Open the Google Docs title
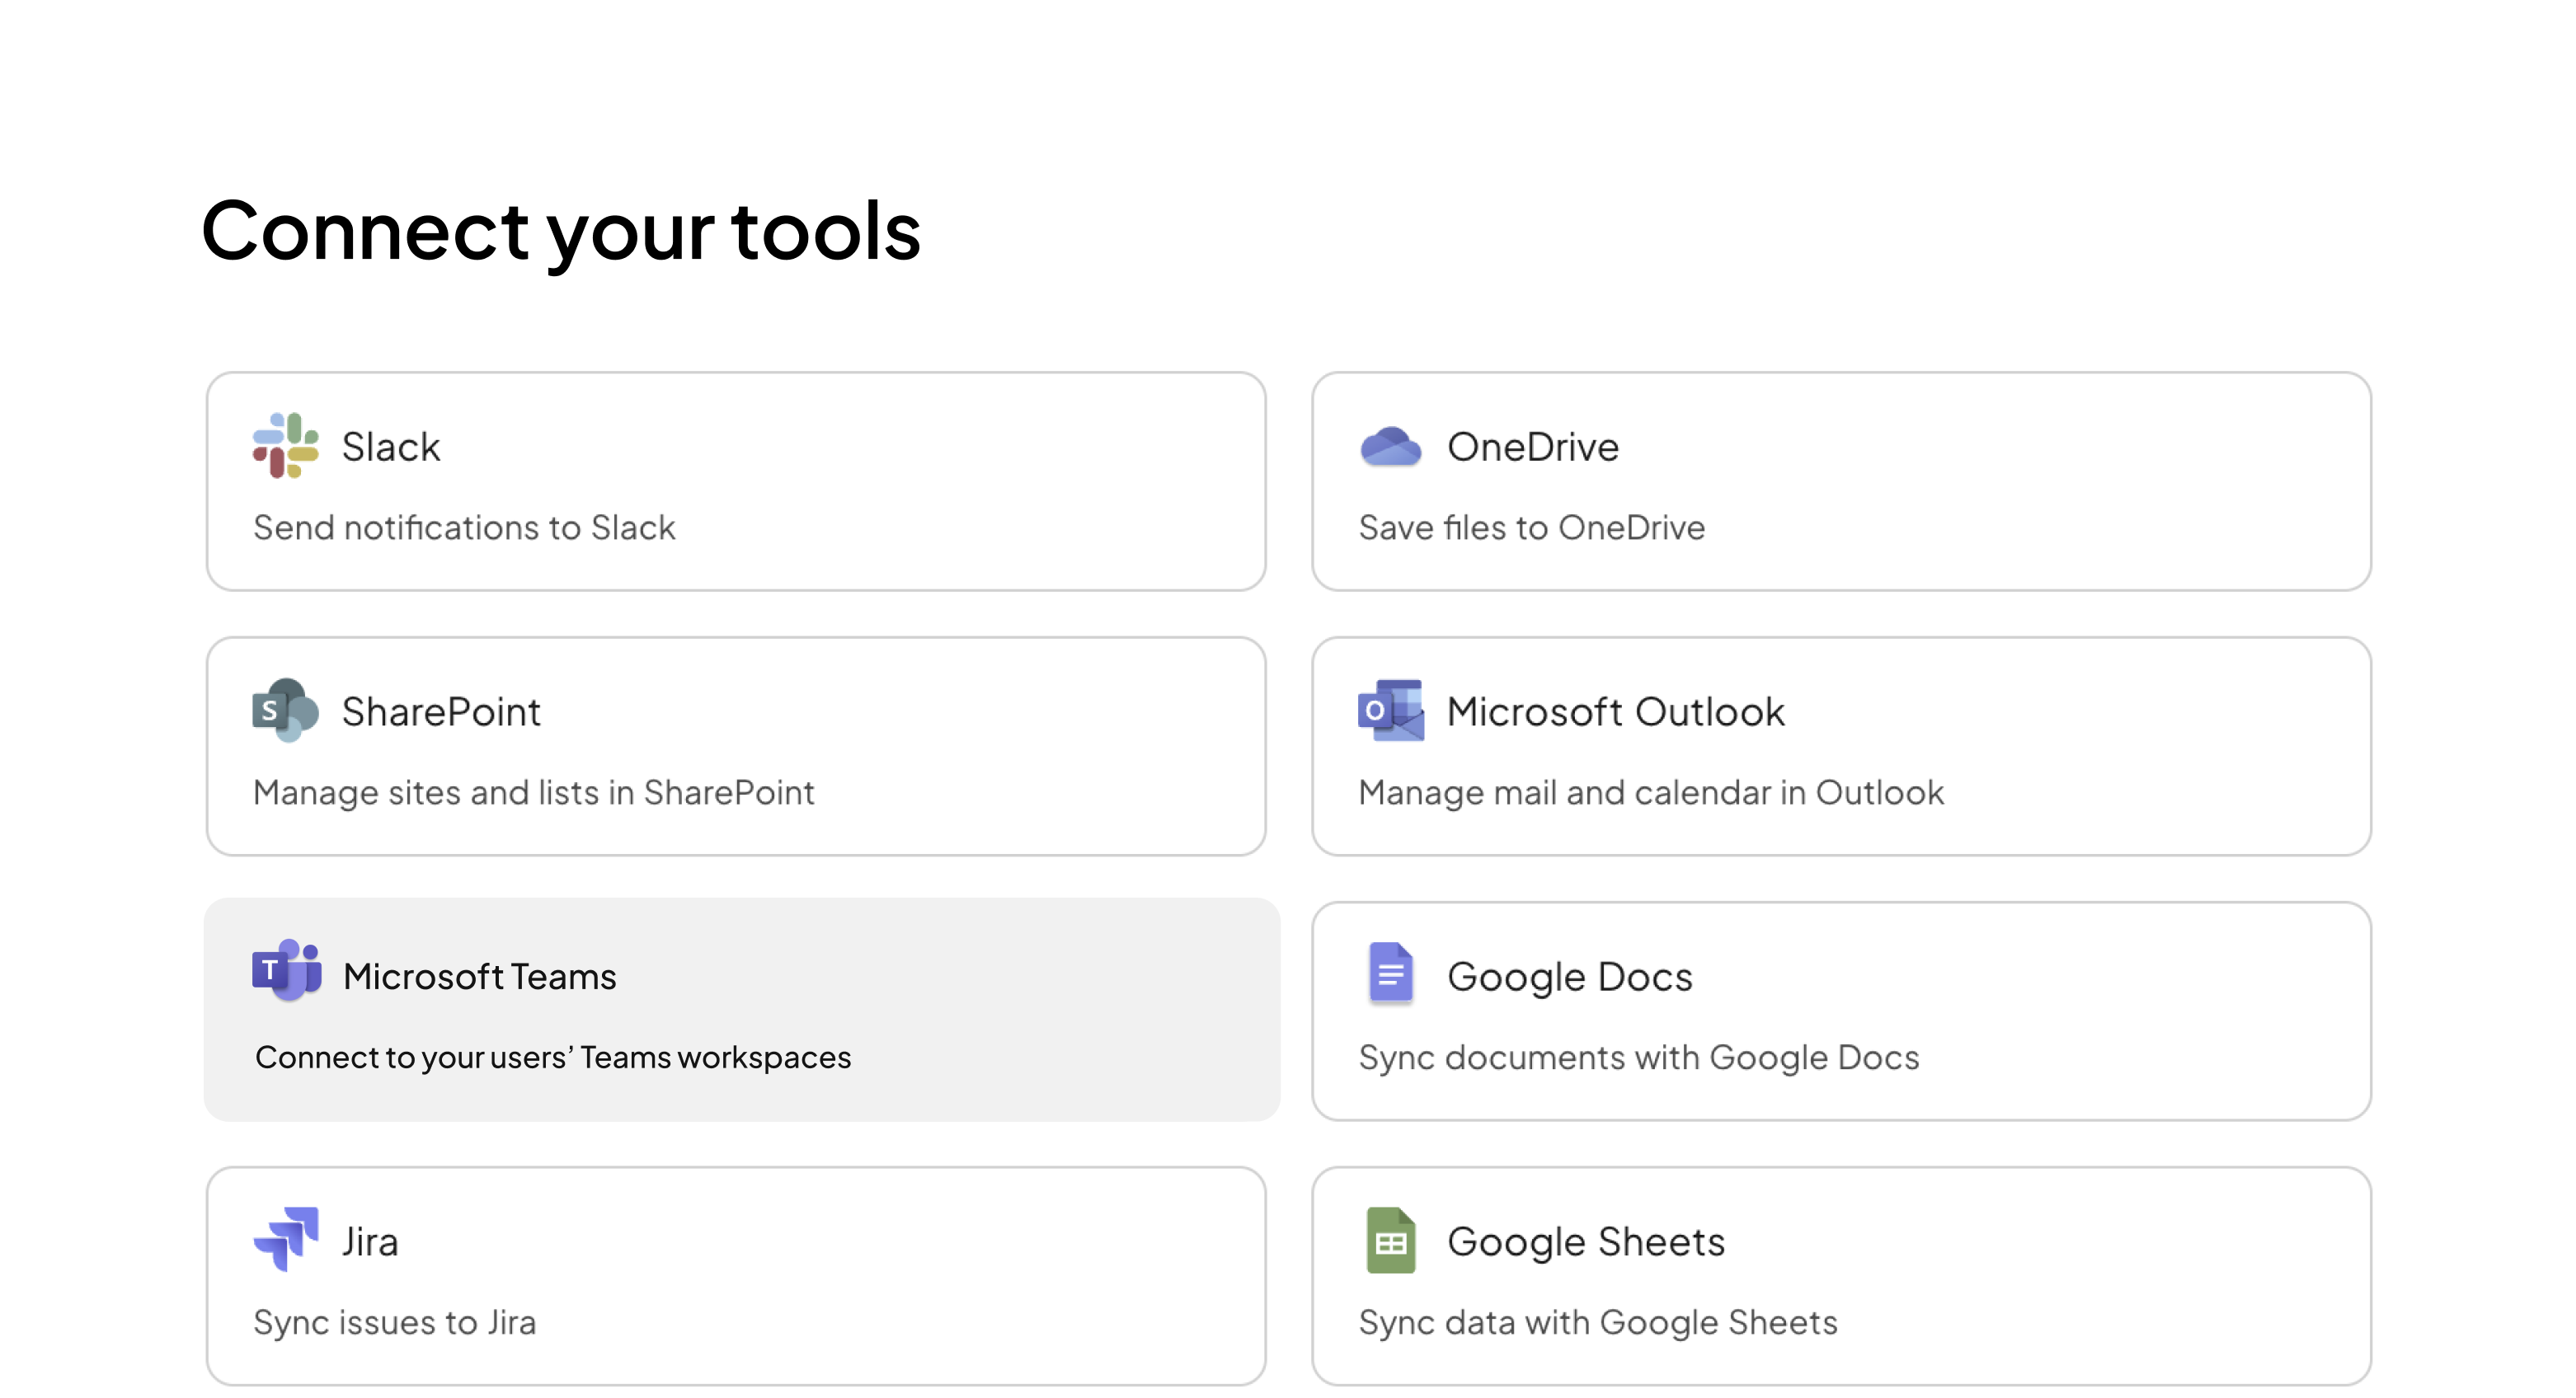 tap(1569, 977)
